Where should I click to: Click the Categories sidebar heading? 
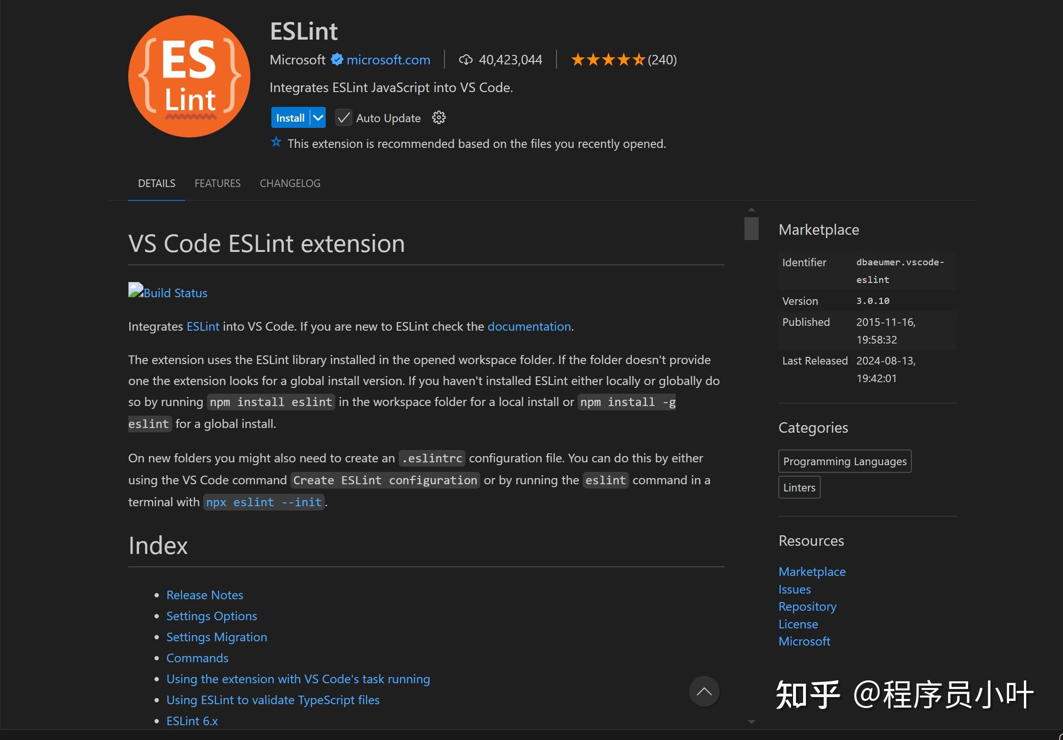tap(813, 427)
